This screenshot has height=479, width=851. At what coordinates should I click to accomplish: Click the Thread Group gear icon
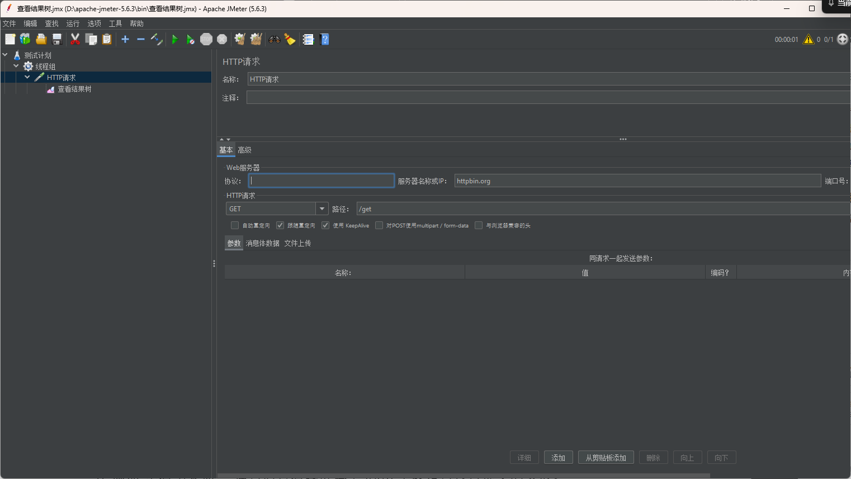(28, 67)
